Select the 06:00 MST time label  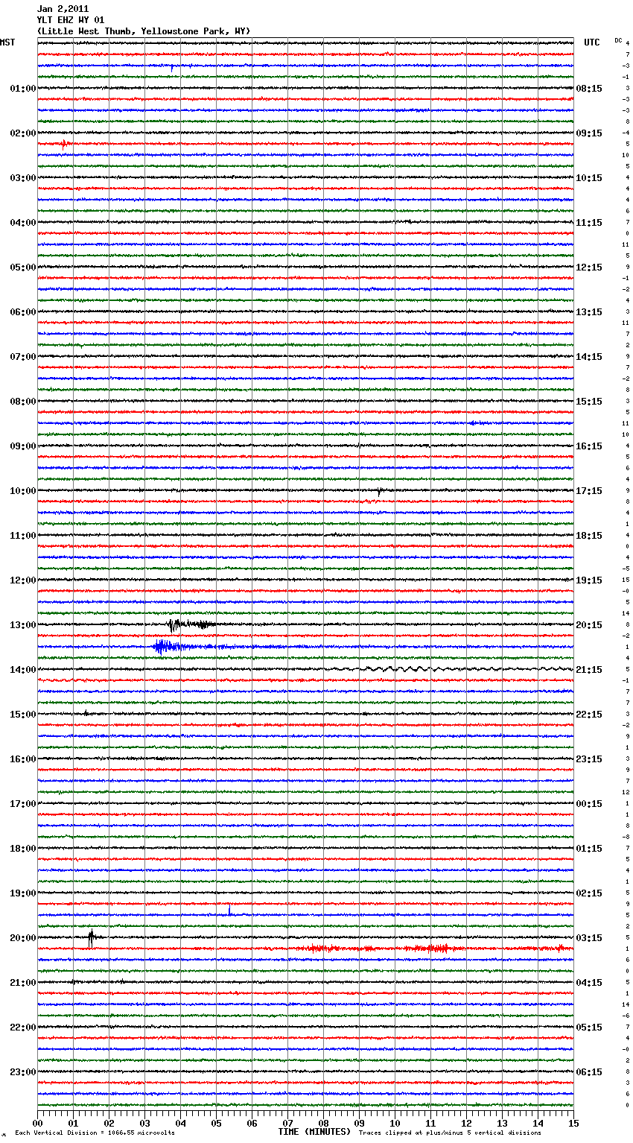click(x=23, y=312)
